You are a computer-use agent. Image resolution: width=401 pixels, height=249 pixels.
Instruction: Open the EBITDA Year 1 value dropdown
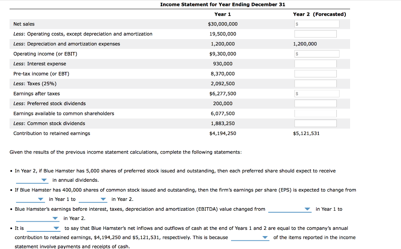click(x=290, y=209)
